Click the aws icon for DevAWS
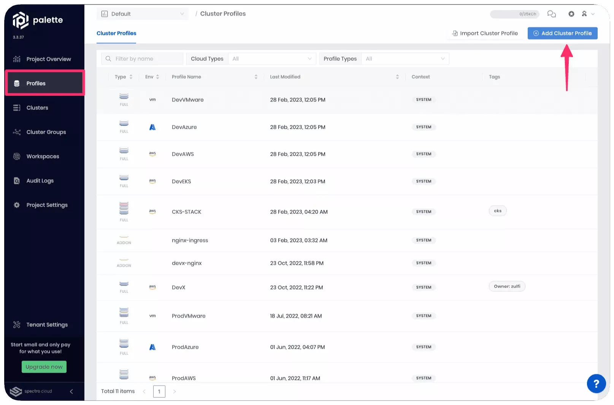614x405 pixels. click(x=152, y=154)
